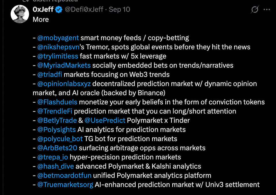Open the @Defi0xJeff handle
Viewport: 276px width, 195px height.
[84, 9]
